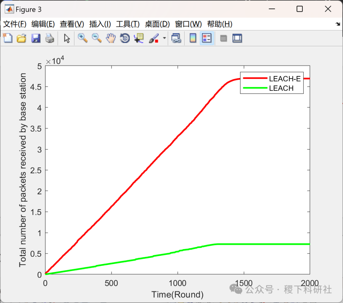
Task: Click the Hide Plot Tools icon
Action: 223,38
